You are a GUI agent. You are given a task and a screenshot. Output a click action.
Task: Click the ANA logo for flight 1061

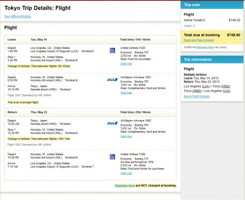click(112, 80)
